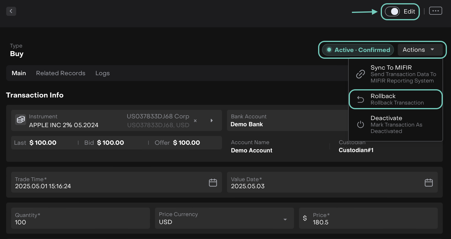
Task: Click the Sync To MIFIR link icon
Action: 360,74
